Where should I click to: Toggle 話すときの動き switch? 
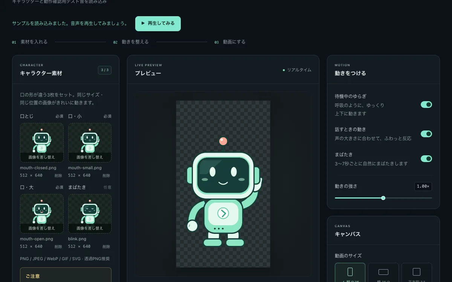coord(426,134)
